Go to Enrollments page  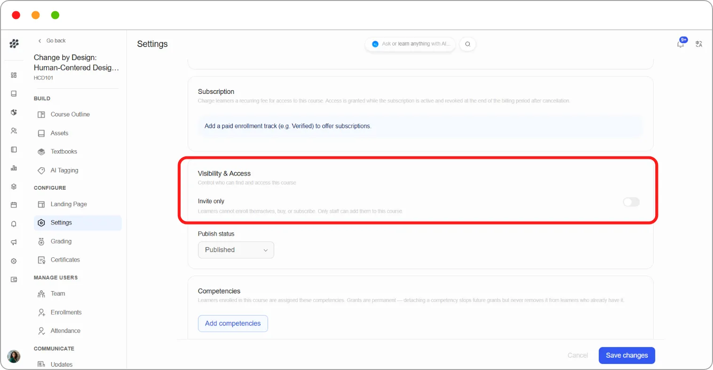coord(78,312)
